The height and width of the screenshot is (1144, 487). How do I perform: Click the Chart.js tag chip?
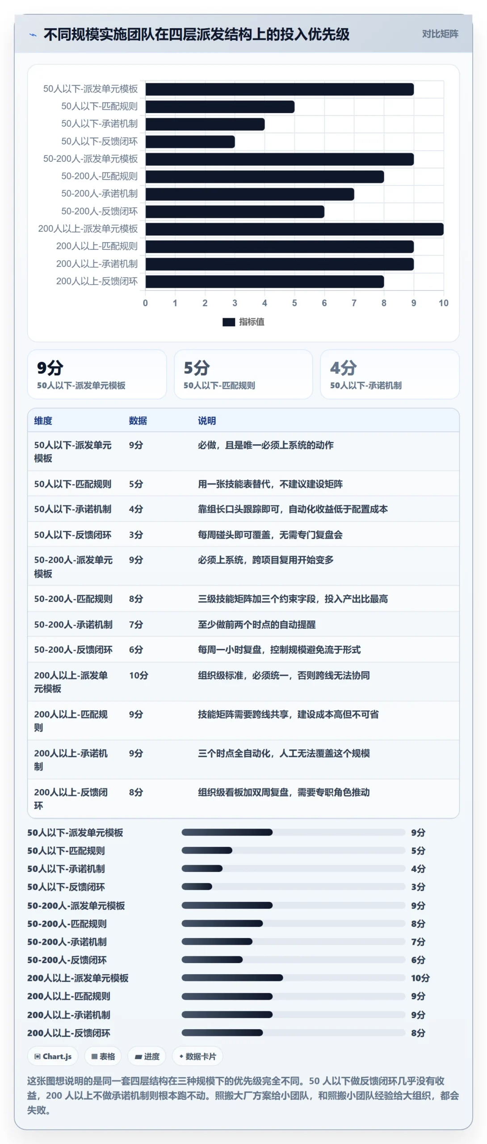point(53,1056)
